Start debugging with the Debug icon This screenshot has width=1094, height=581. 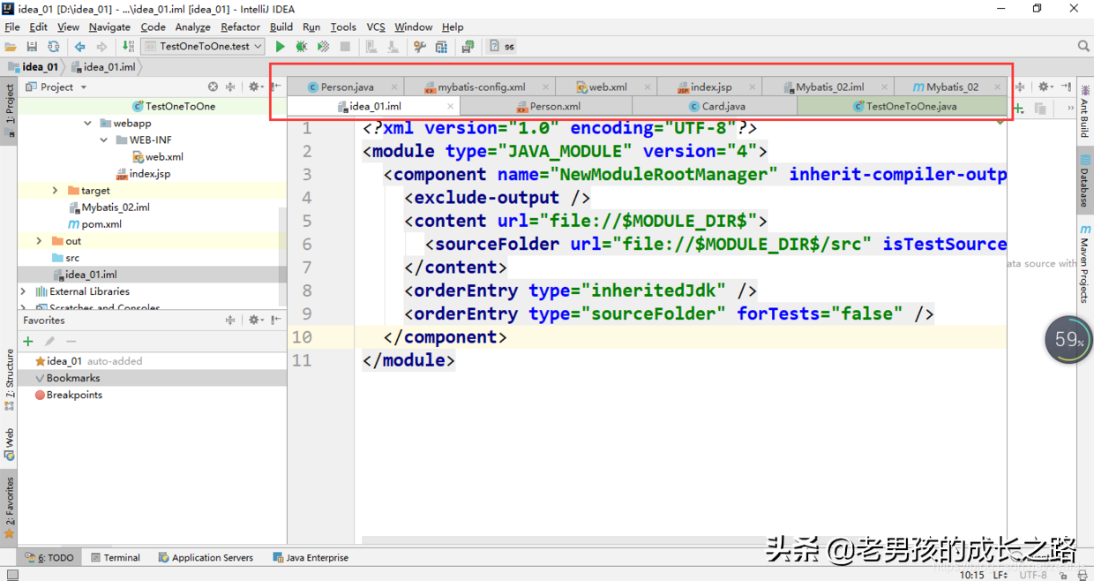coord(301,46)
